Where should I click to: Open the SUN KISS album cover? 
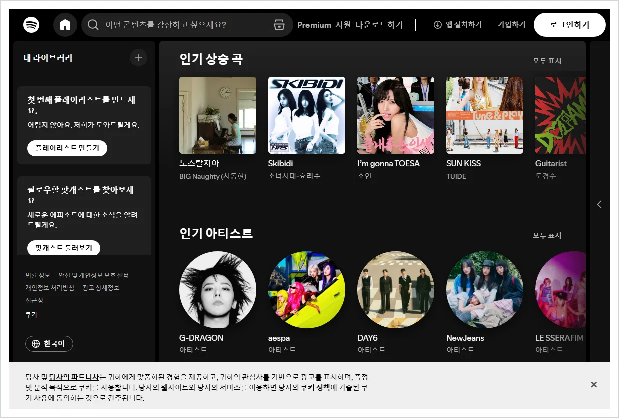click(x=485, y=115)
